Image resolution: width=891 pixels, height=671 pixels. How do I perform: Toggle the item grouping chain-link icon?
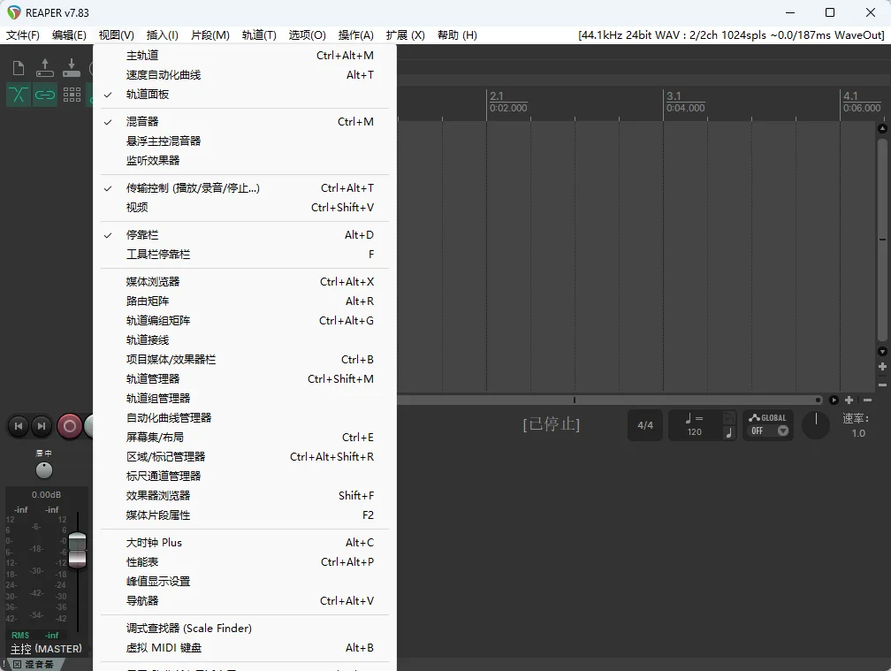click(x=45, y=95)
